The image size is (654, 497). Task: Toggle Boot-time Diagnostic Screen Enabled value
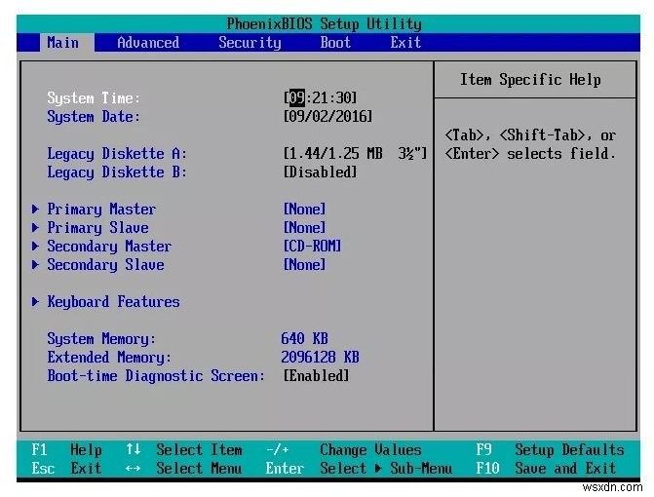pyautogui.click(x=316, y=375)
